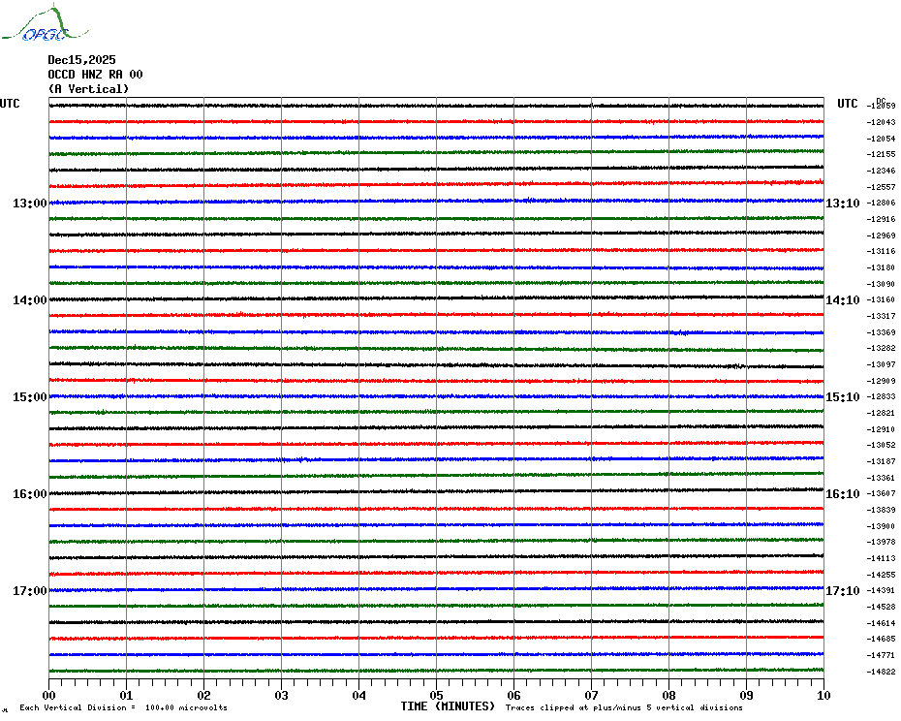Select the 15:00 hour marker on left
The image size is (901, 721).
[29, 397]
